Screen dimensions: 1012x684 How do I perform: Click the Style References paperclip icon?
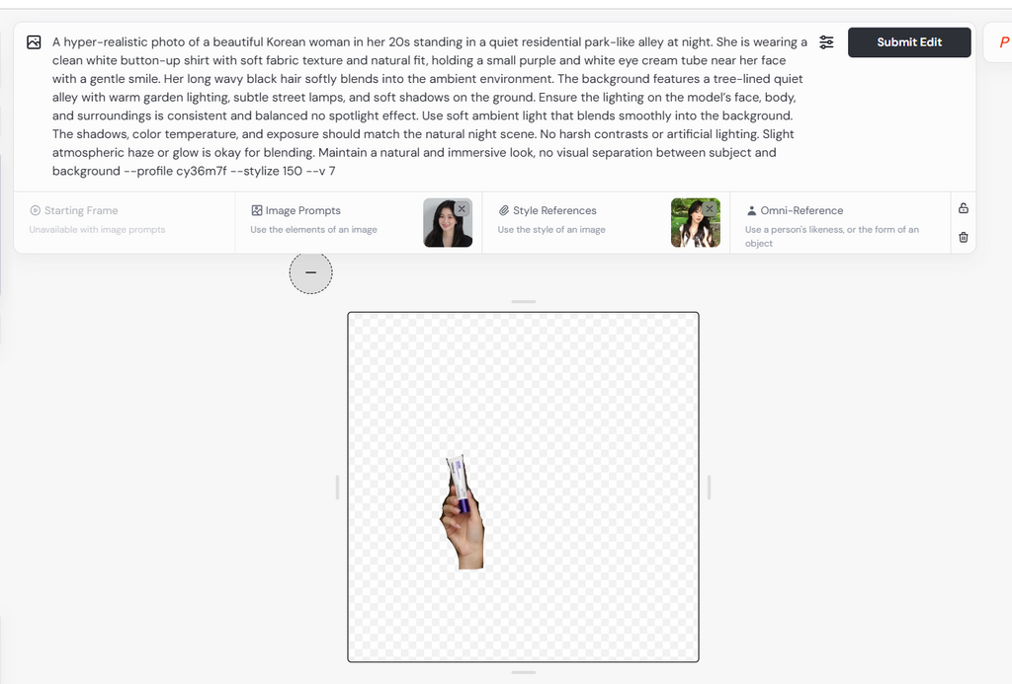click(x=503, y=211)
